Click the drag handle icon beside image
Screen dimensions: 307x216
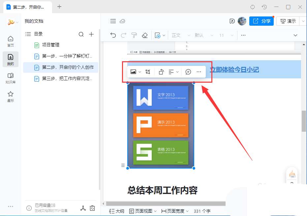123,165
